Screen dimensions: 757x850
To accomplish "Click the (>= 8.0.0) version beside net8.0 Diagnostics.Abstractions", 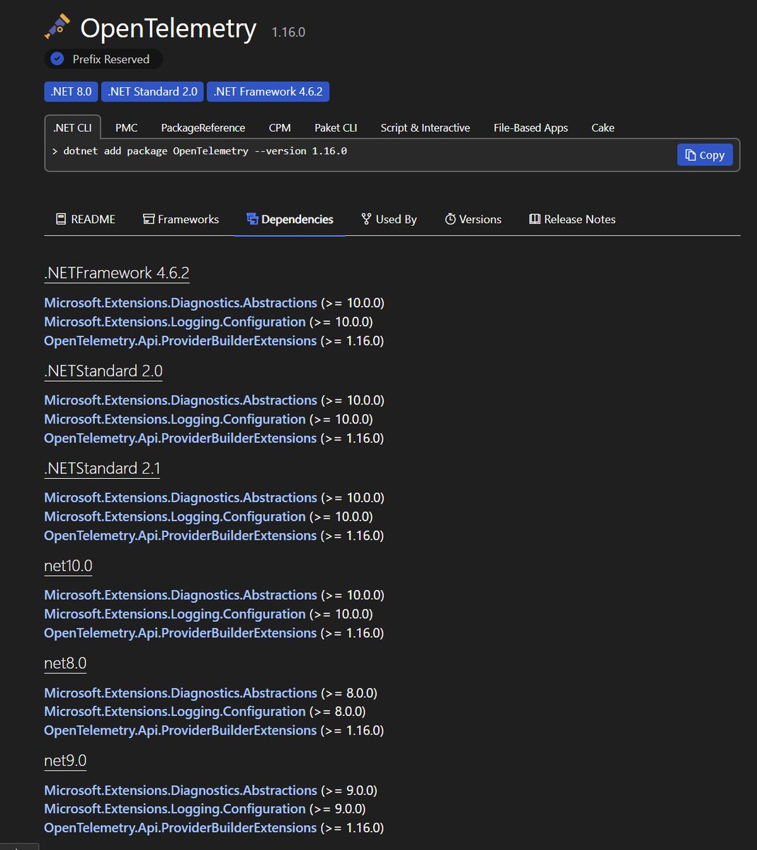I will pos(349,693).
